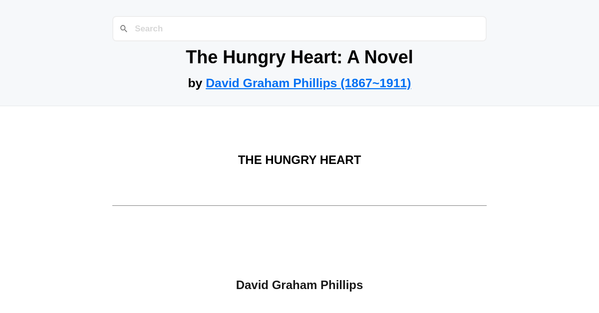This screenshot has width=599, height=313.
Task: Click the author name David Graham Phillips below the divider
Action: (x=299, y=285)
